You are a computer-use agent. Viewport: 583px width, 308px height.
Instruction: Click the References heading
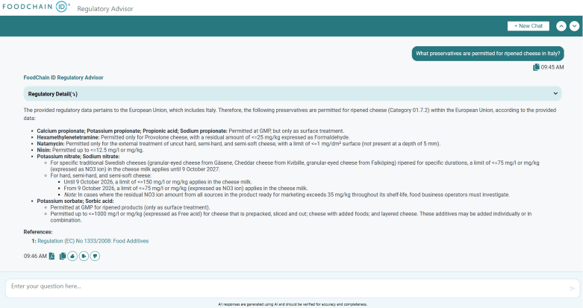point(38,232)
